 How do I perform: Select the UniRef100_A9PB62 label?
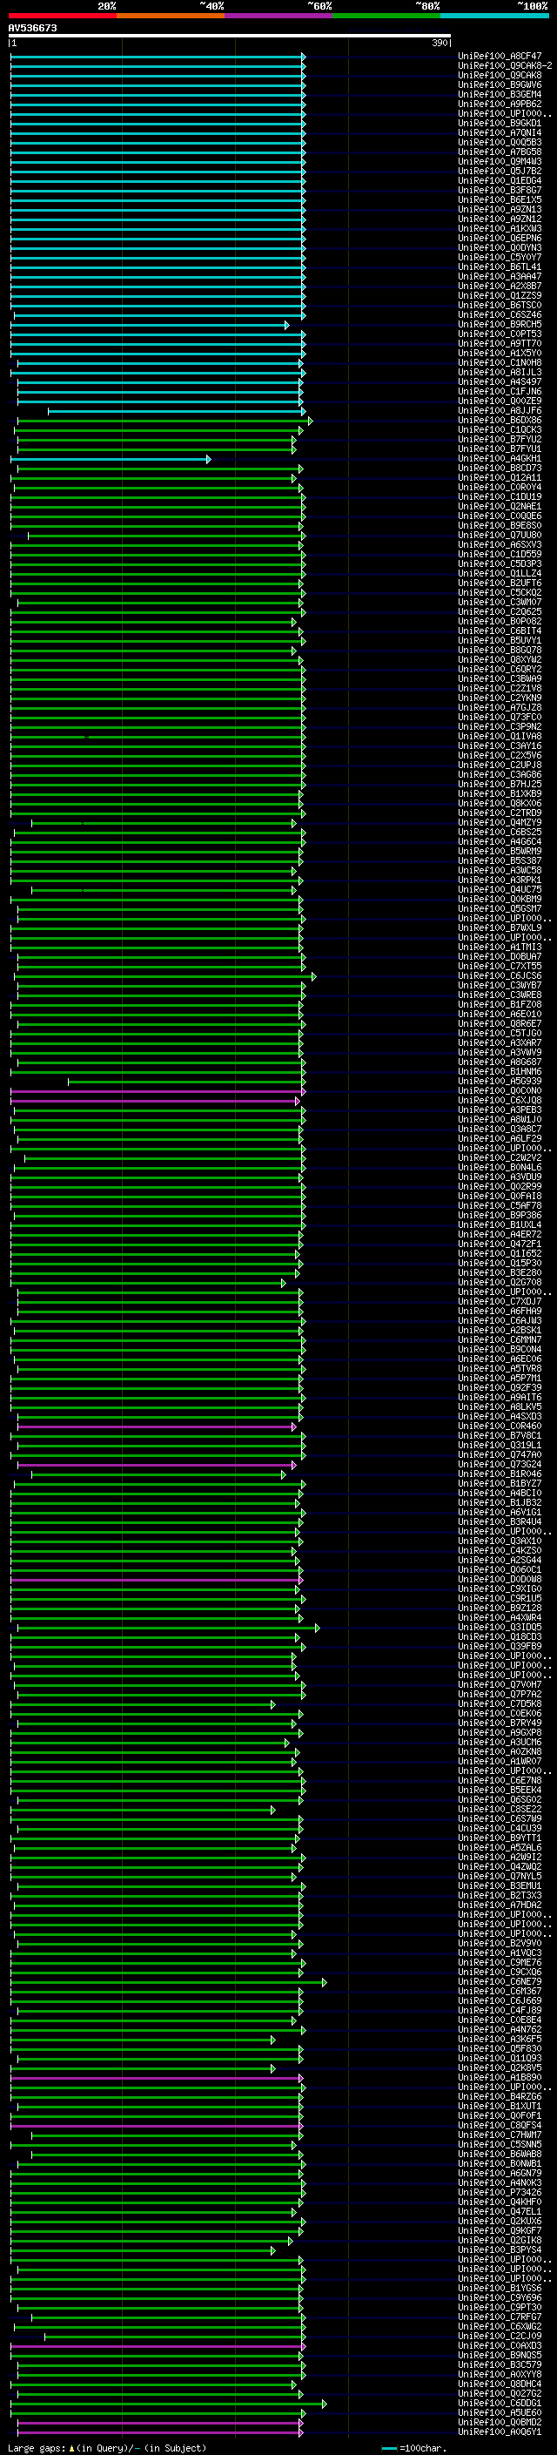(500, 104)
